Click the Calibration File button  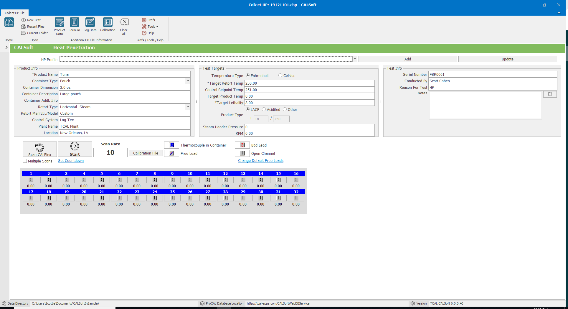[146, 153]
